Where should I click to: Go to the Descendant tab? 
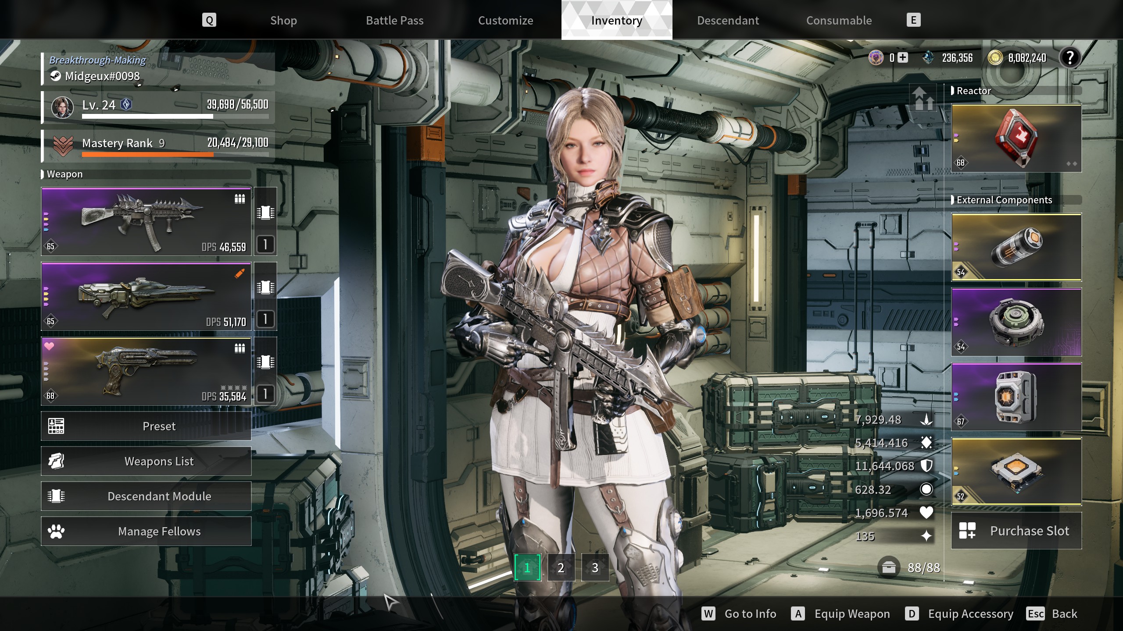pos(728,20)
